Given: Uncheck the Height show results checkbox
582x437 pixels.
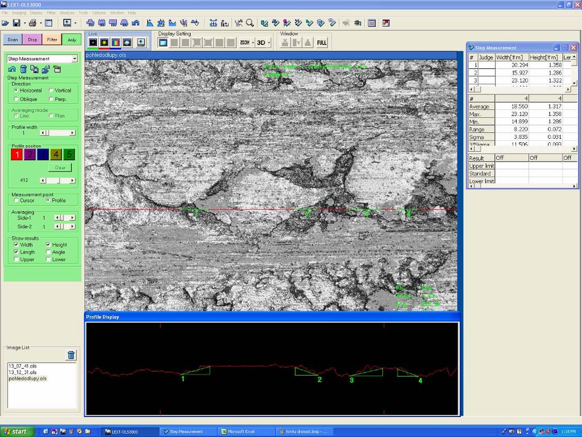Looking at the screenshot, I should click(48, 245).
